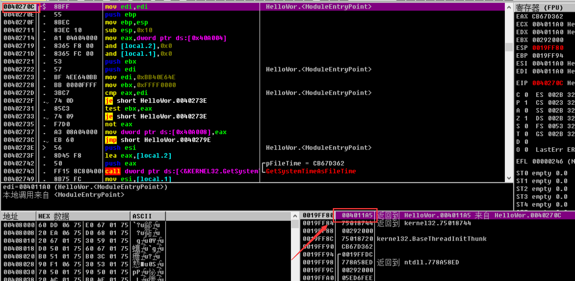Click the EFL 00000246 register
575x281 pixels.
[x=540, y=161]
